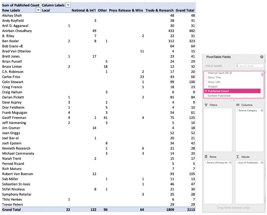Open the Row Labels filter dropdown
This screenshot has width=267, height=215.
tap(38, 10)
